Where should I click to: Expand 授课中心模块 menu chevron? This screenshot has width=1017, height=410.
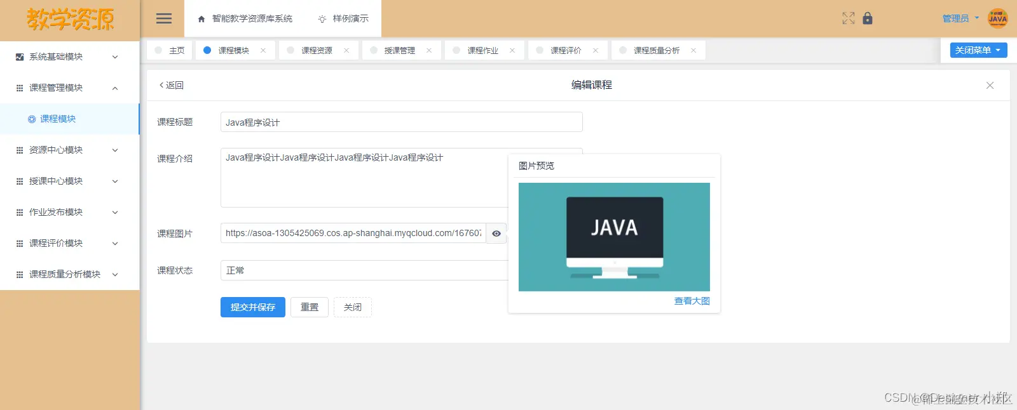pyautogui.click(x=115, y=181)
